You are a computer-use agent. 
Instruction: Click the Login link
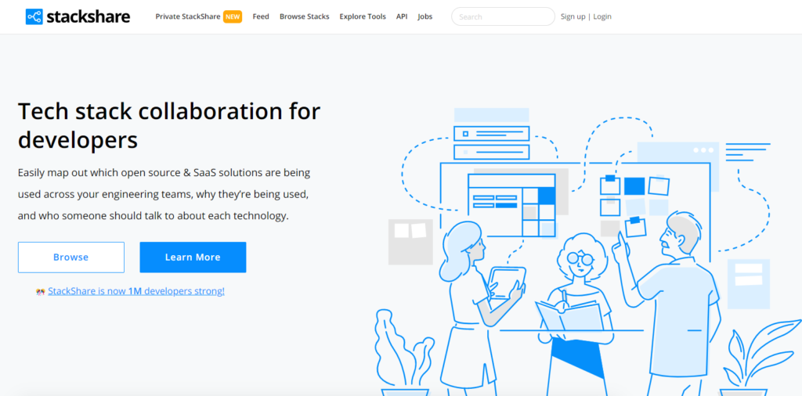pyautogui.click(x=602, y=16)
